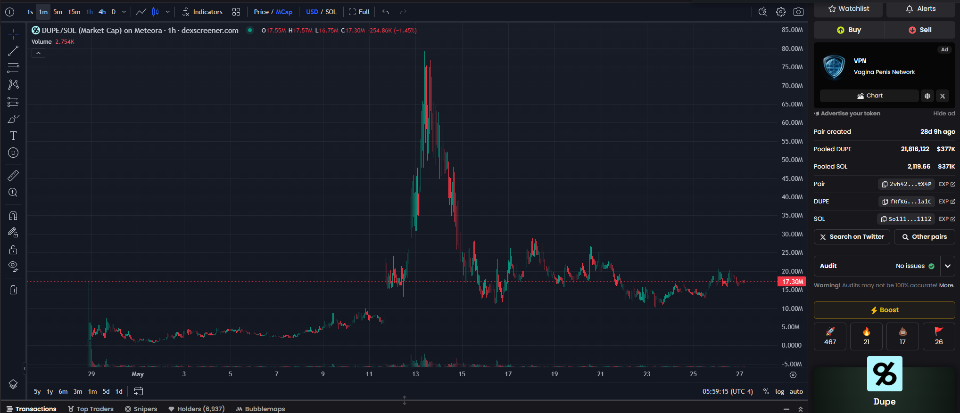The height and width of the screenshot is (413, 960).
Task: Open the Alerts panel
Action: pos(920,9)
